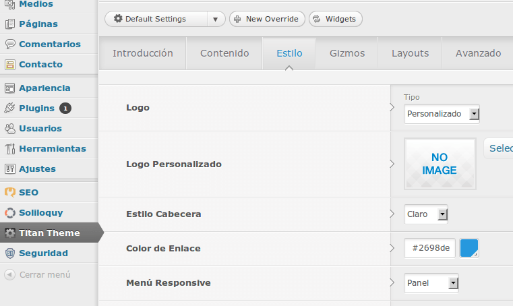Open the Menú Responsive Panel dropdown
The height and width of the screenshot is (306, 513).
(431, 283)
